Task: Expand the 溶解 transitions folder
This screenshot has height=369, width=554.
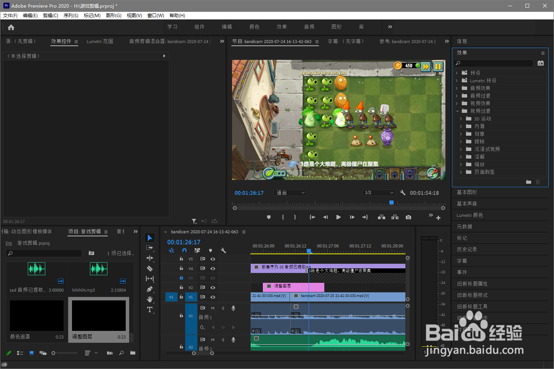Action: (x=461, y=157)
